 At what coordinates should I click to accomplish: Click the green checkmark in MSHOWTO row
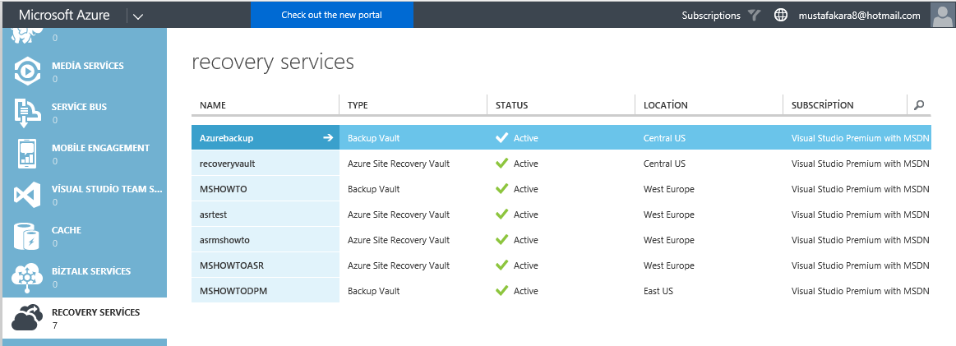click(x=501, y=189)
